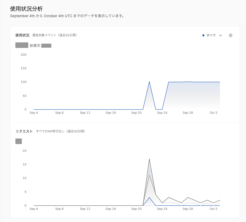Click the dollar cost icon in the usage card
Image resolution: width=246 pixels, height=222 pixels.
pyautogui.click(x=230, y=35)
